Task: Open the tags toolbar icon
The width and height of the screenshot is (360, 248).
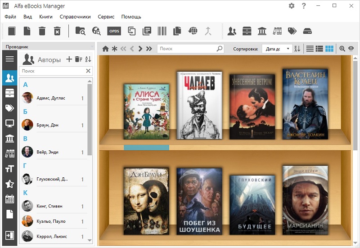Action: [292, 31]
